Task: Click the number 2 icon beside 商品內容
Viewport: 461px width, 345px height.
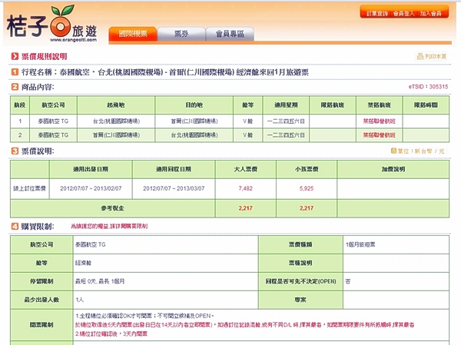Action: [x=15, y=87]
